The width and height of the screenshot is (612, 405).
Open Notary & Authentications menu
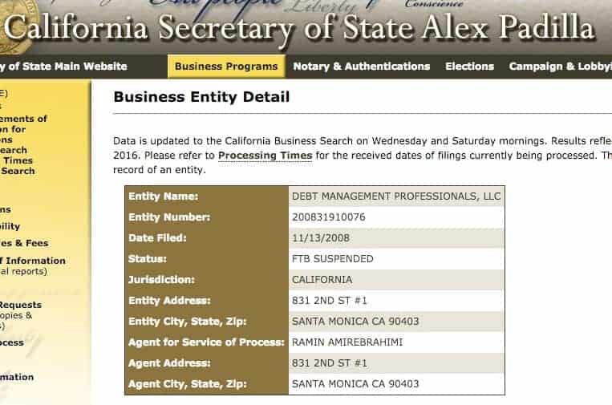click(362, 67)
